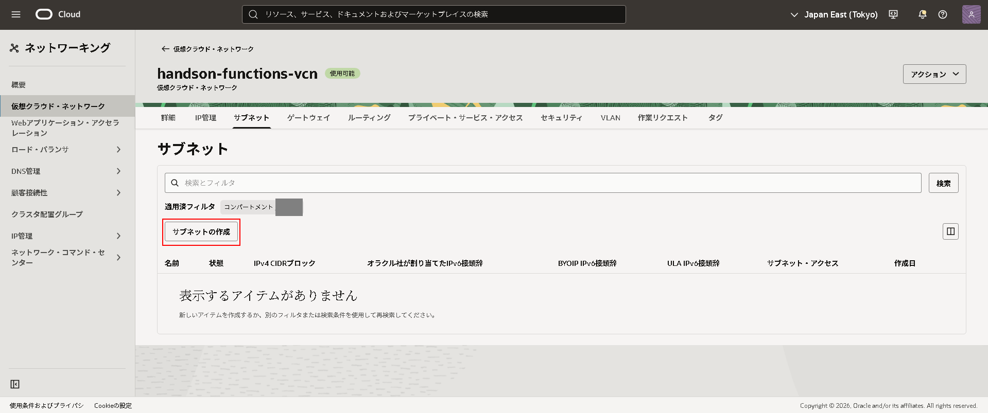Click the コンパートメント applied filter chip
This screenshot has width=988, height=413.
262,207
